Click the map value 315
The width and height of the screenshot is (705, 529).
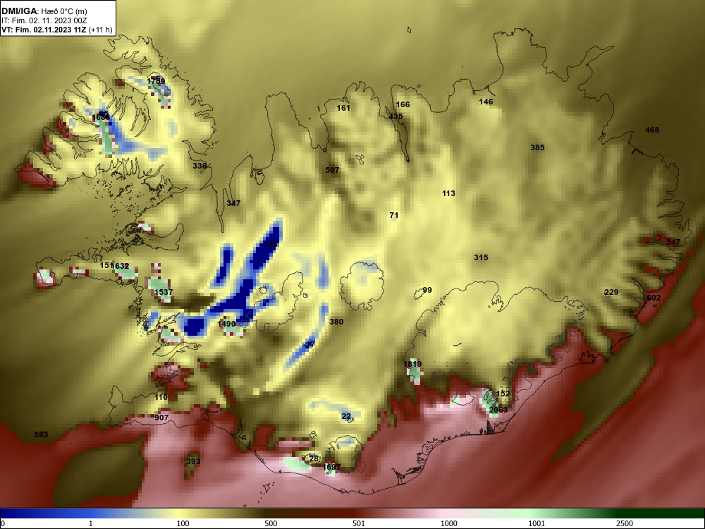pyautogui.click(x=481, y=257)
